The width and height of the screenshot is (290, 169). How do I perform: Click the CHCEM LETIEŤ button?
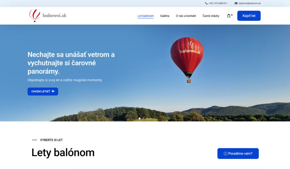point(43,91)
